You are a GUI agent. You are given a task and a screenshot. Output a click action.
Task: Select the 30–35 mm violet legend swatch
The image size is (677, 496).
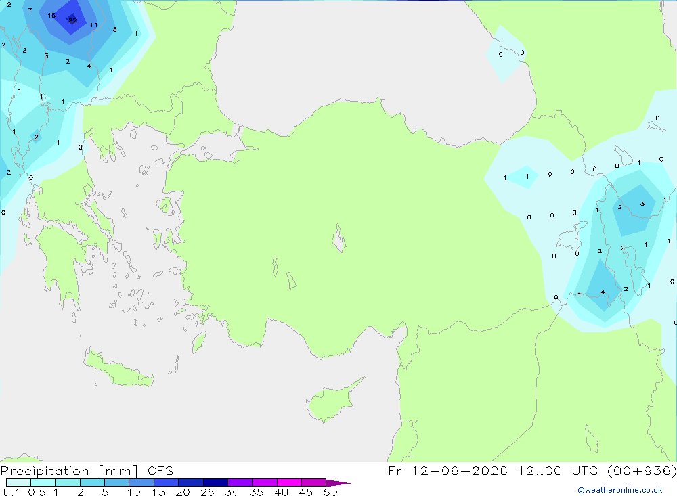point(240,482)
